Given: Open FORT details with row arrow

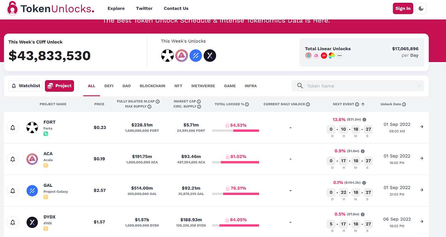Looking at the screenshot, I should coord(422,127).
